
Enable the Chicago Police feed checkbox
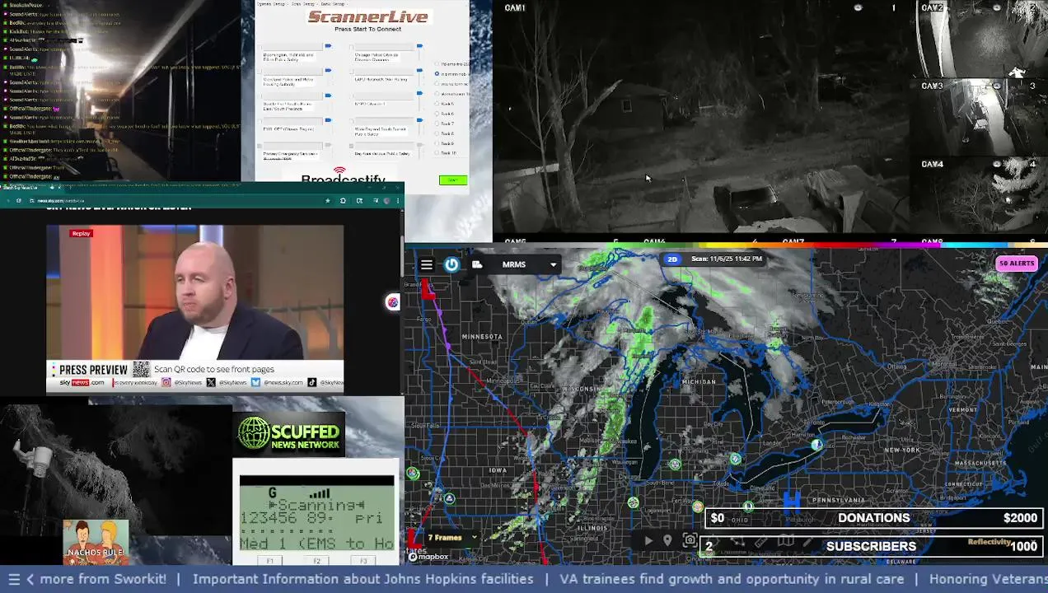pyautogui.click(x=351, y=48)
